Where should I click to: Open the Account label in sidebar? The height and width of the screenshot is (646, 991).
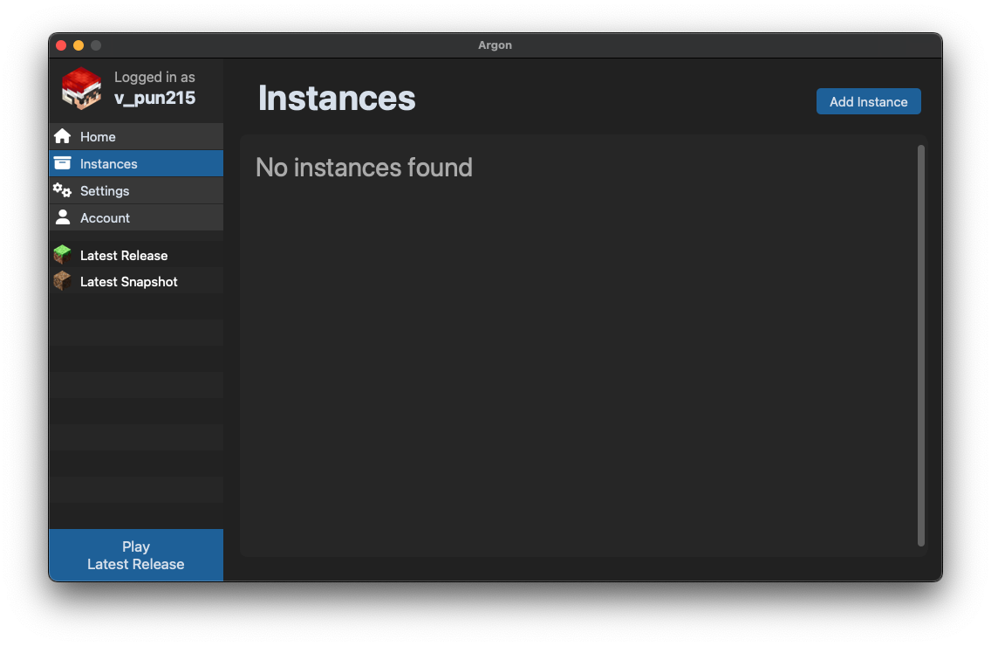(x=105, y=218)
